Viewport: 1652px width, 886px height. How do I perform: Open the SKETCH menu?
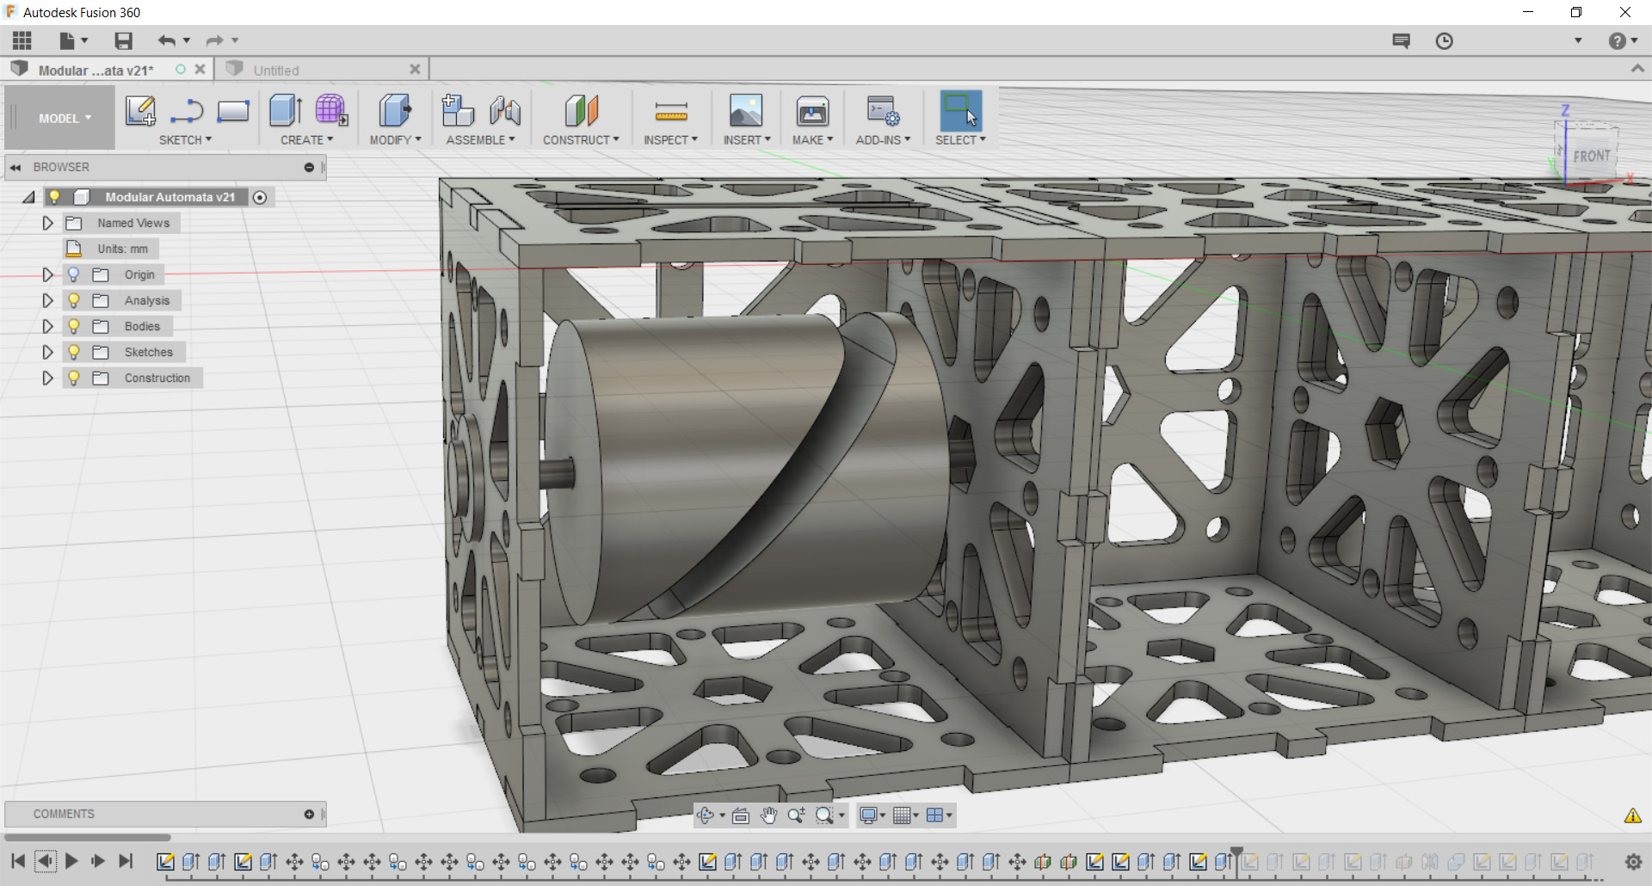tap(185, 140)
